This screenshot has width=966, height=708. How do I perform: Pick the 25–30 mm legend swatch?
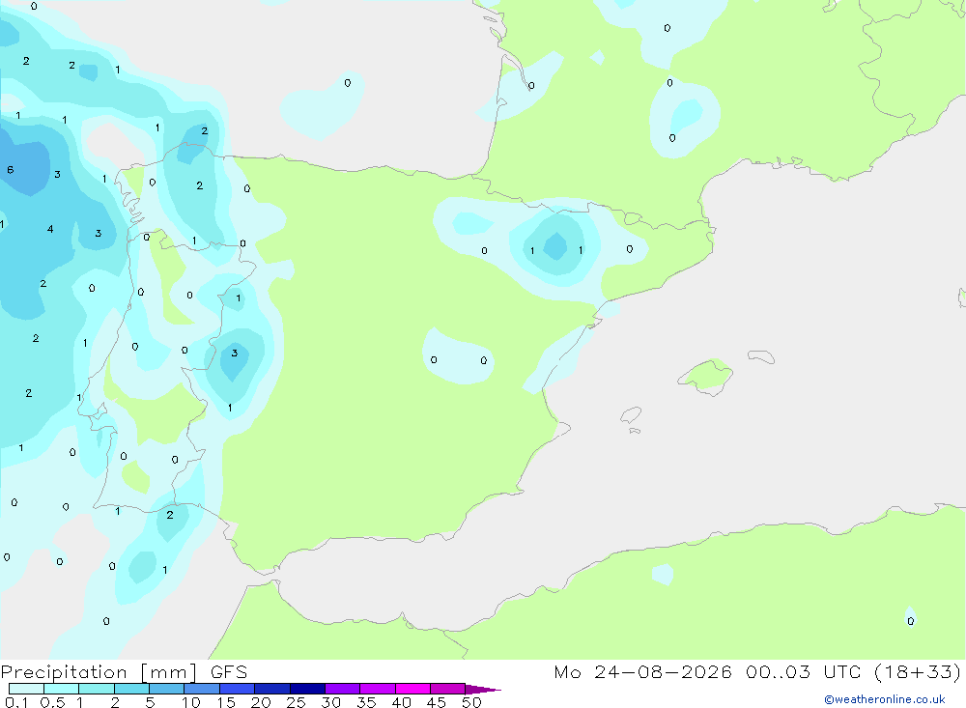tap(307, 689)
